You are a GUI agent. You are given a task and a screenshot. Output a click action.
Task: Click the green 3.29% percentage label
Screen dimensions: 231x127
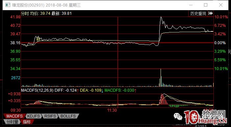pyautogui.click(x=220, y=51)
